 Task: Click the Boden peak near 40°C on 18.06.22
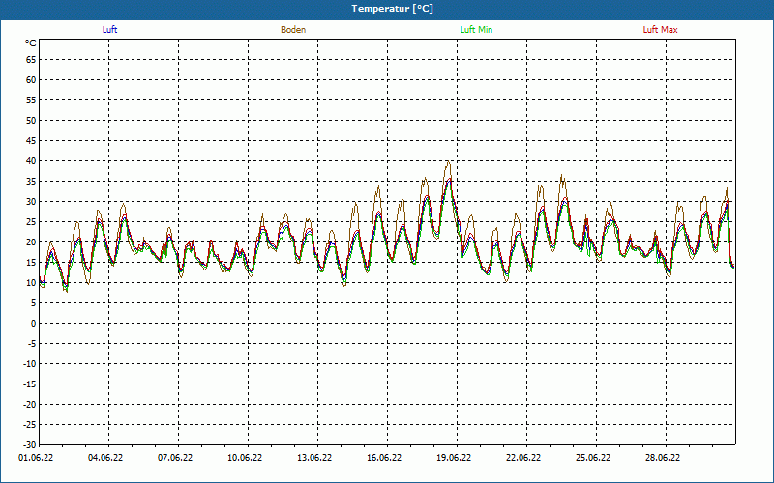click(x=448, y=161)
